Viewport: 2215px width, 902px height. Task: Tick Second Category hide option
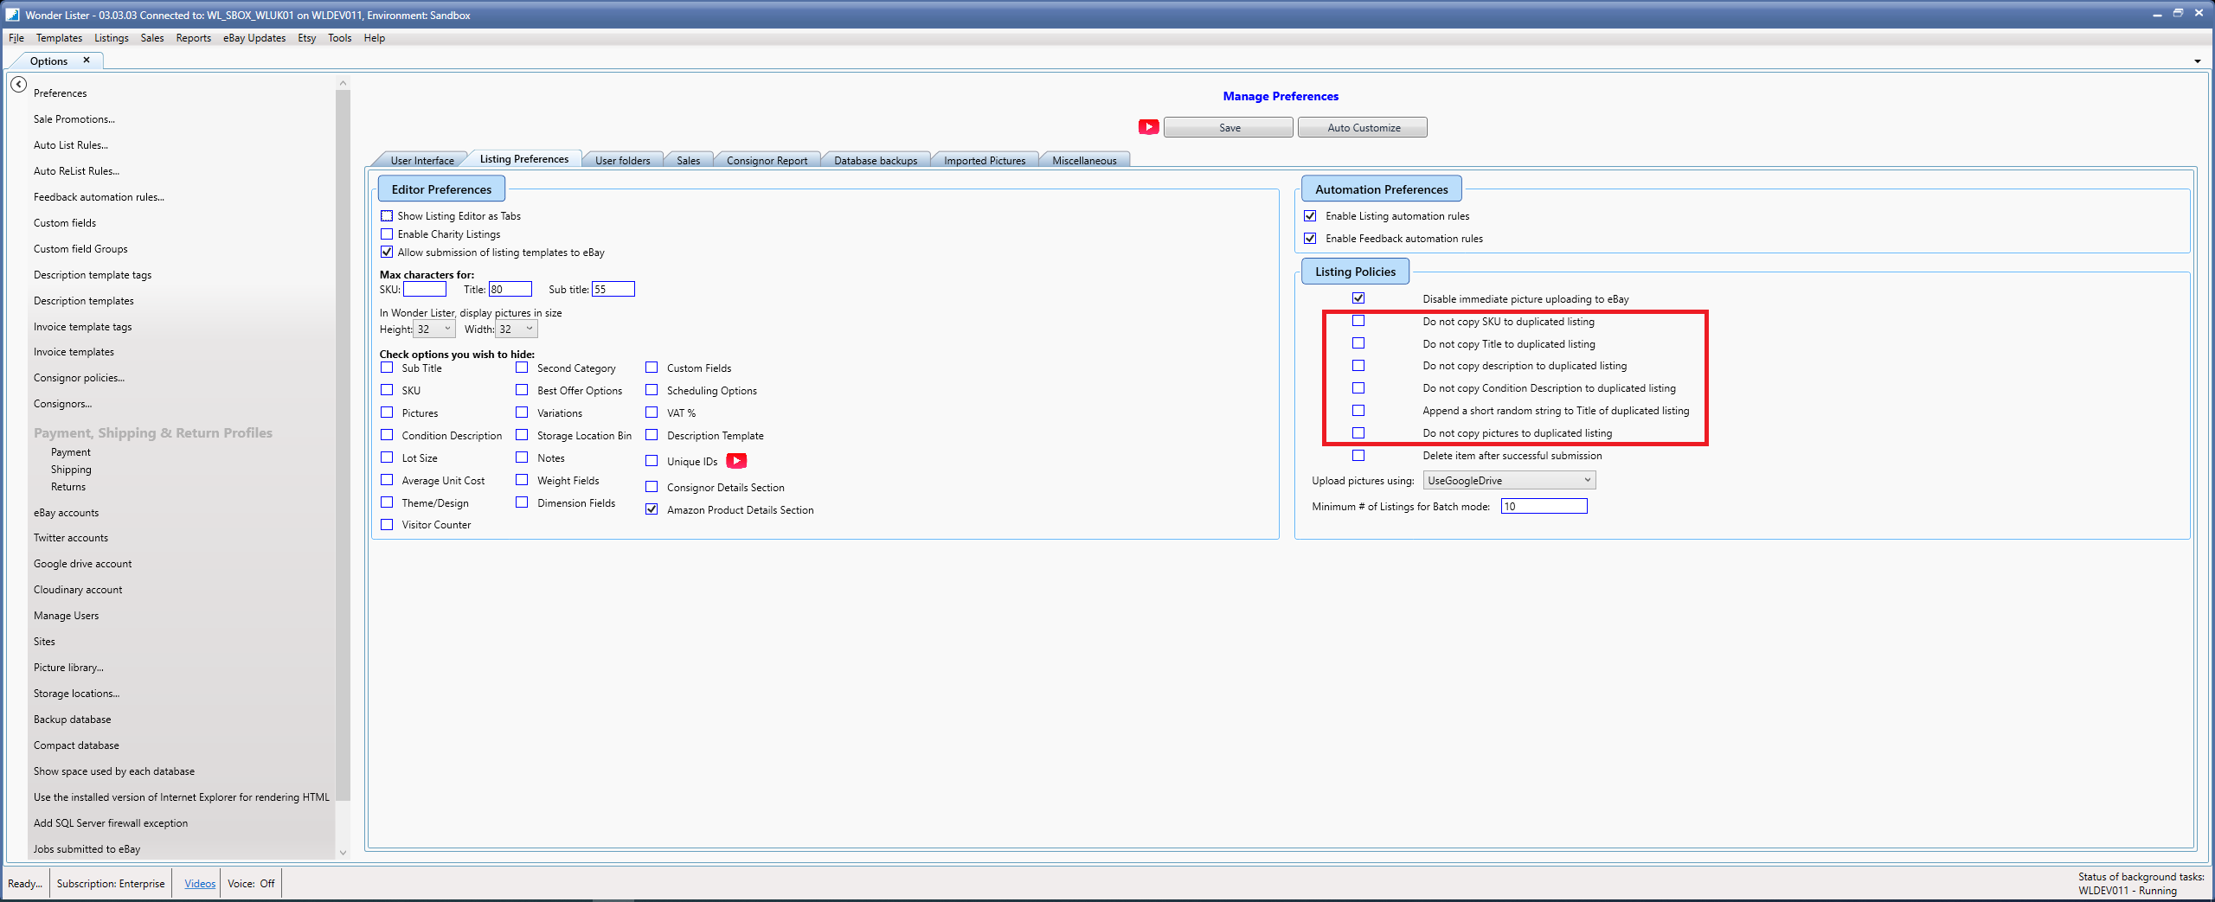pyautogui.click(x=522, y=368)
